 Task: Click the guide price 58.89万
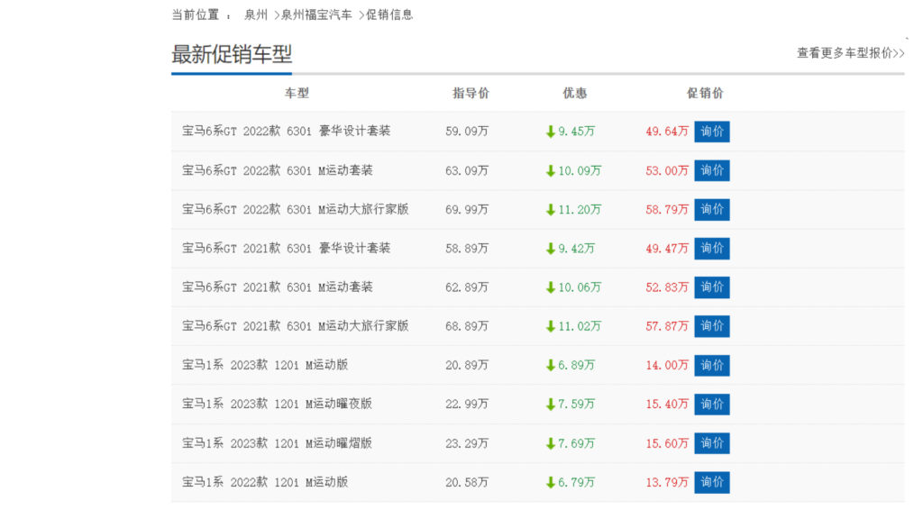point(467,249)
